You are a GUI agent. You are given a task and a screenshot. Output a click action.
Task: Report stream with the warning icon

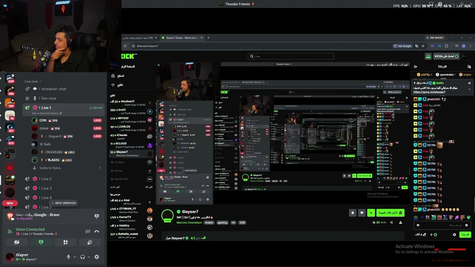[400, 222]
